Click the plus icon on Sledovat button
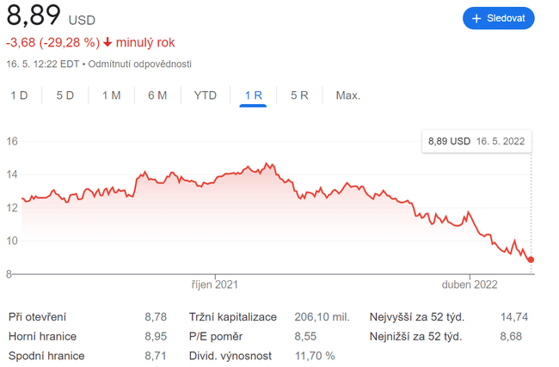Screen dimensions: 559x367 click(x=476, y=18)
